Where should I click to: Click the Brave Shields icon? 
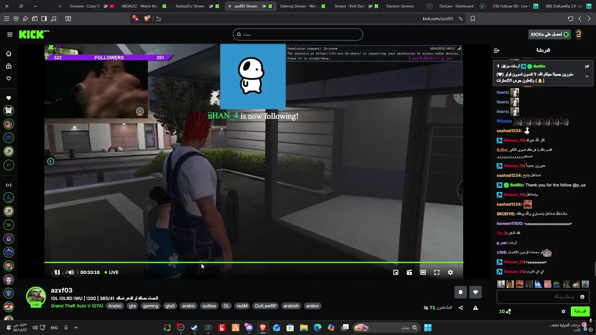tap(147, 19)
